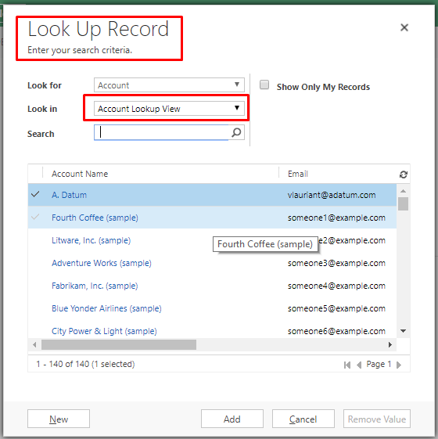This screenshot has height=439, width=438.
Task: Click the vertical scrollbar down arrow
Action: [x=403, y=331]
